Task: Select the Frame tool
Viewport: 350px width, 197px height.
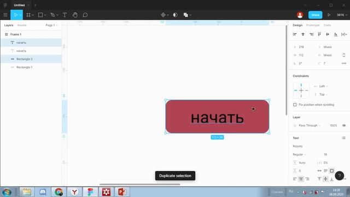Action: [28, 15]
